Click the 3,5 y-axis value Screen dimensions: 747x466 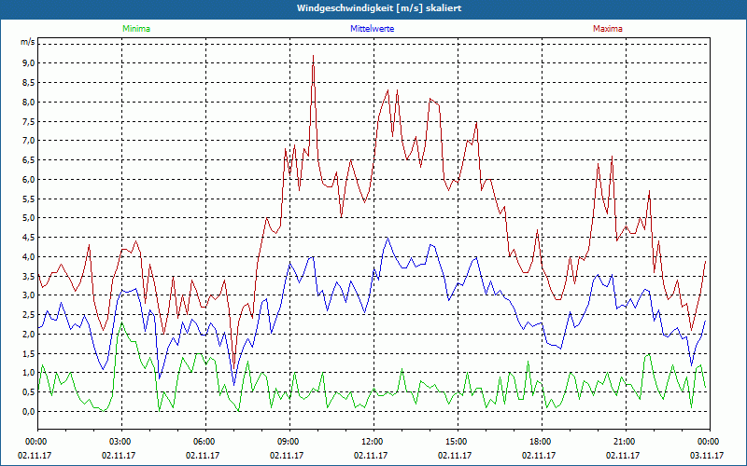(x=28, y=276)
